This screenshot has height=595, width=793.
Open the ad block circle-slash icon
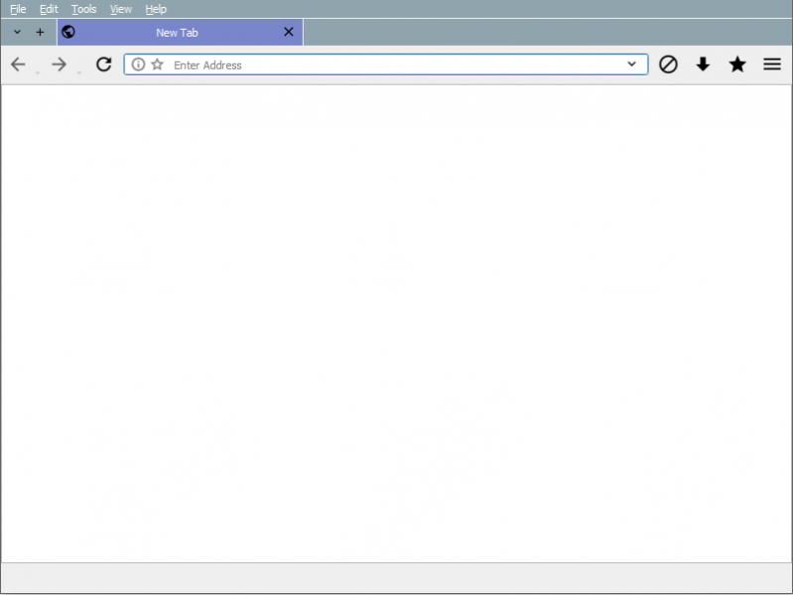click(x=668, y=64)
